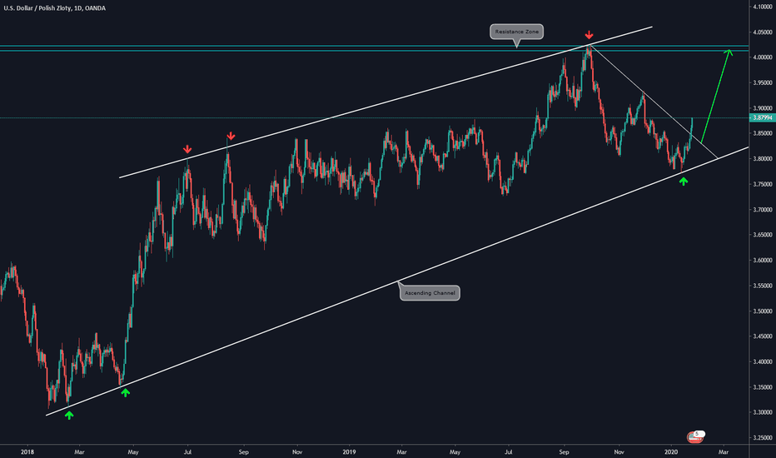Image resolution: width=776 pixels, height=458 pixels.
Task: Click the 4.10000 price axis label
Action: pyautogui.click(x=763, y=7)
